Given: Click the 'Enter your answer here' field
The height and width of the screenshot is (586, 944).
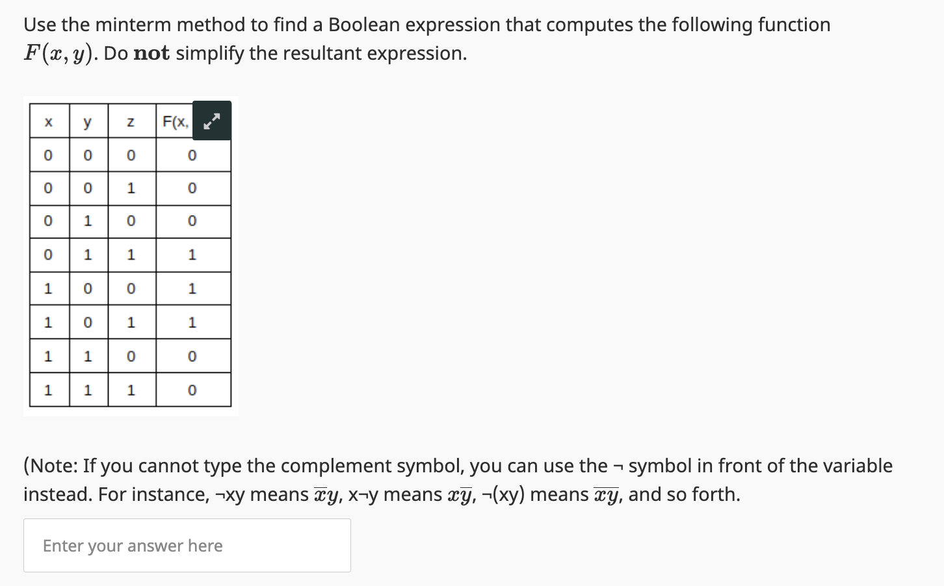Looking at the screenshot, I should 187,545.
